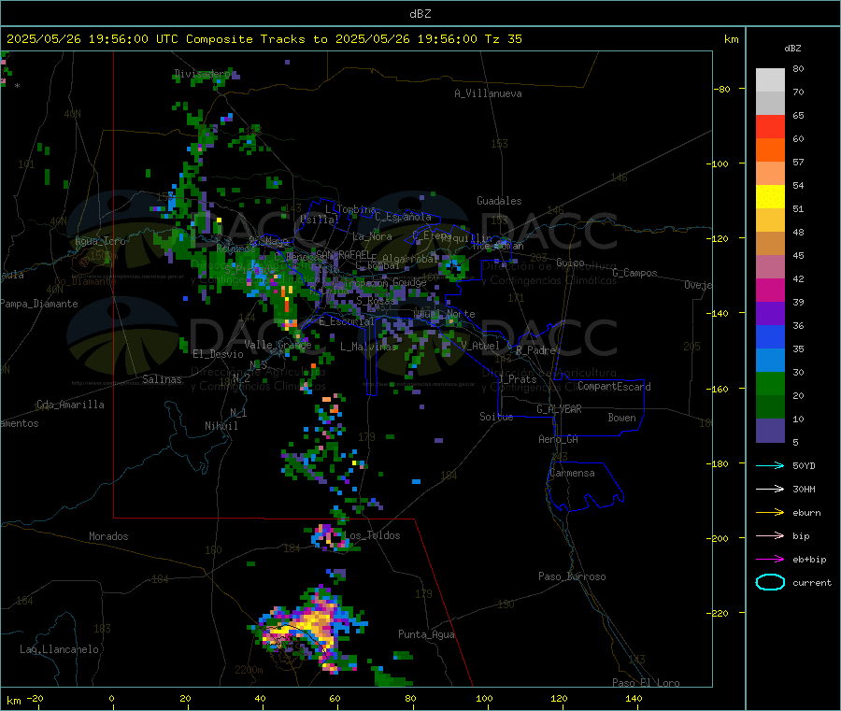The width and height of the screenshot is (841, 711).
Task: Click the A_Villanueva map label
Action: 488,93
